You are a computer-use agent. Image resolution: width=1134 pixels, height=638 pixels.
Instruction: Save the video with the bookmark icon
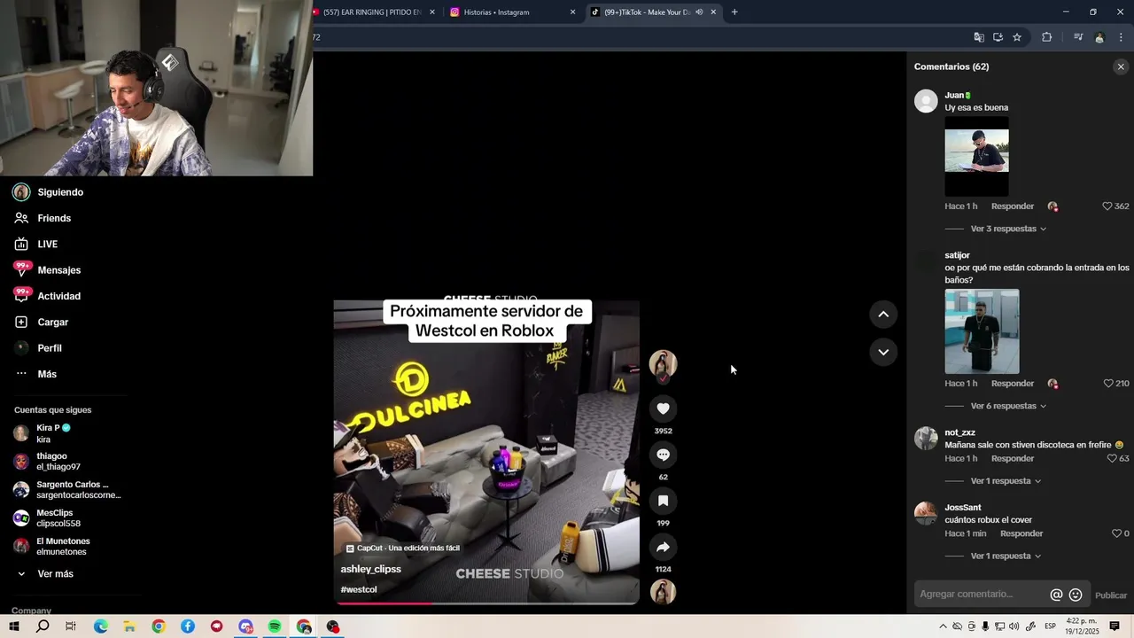click(x=663, y=501)
